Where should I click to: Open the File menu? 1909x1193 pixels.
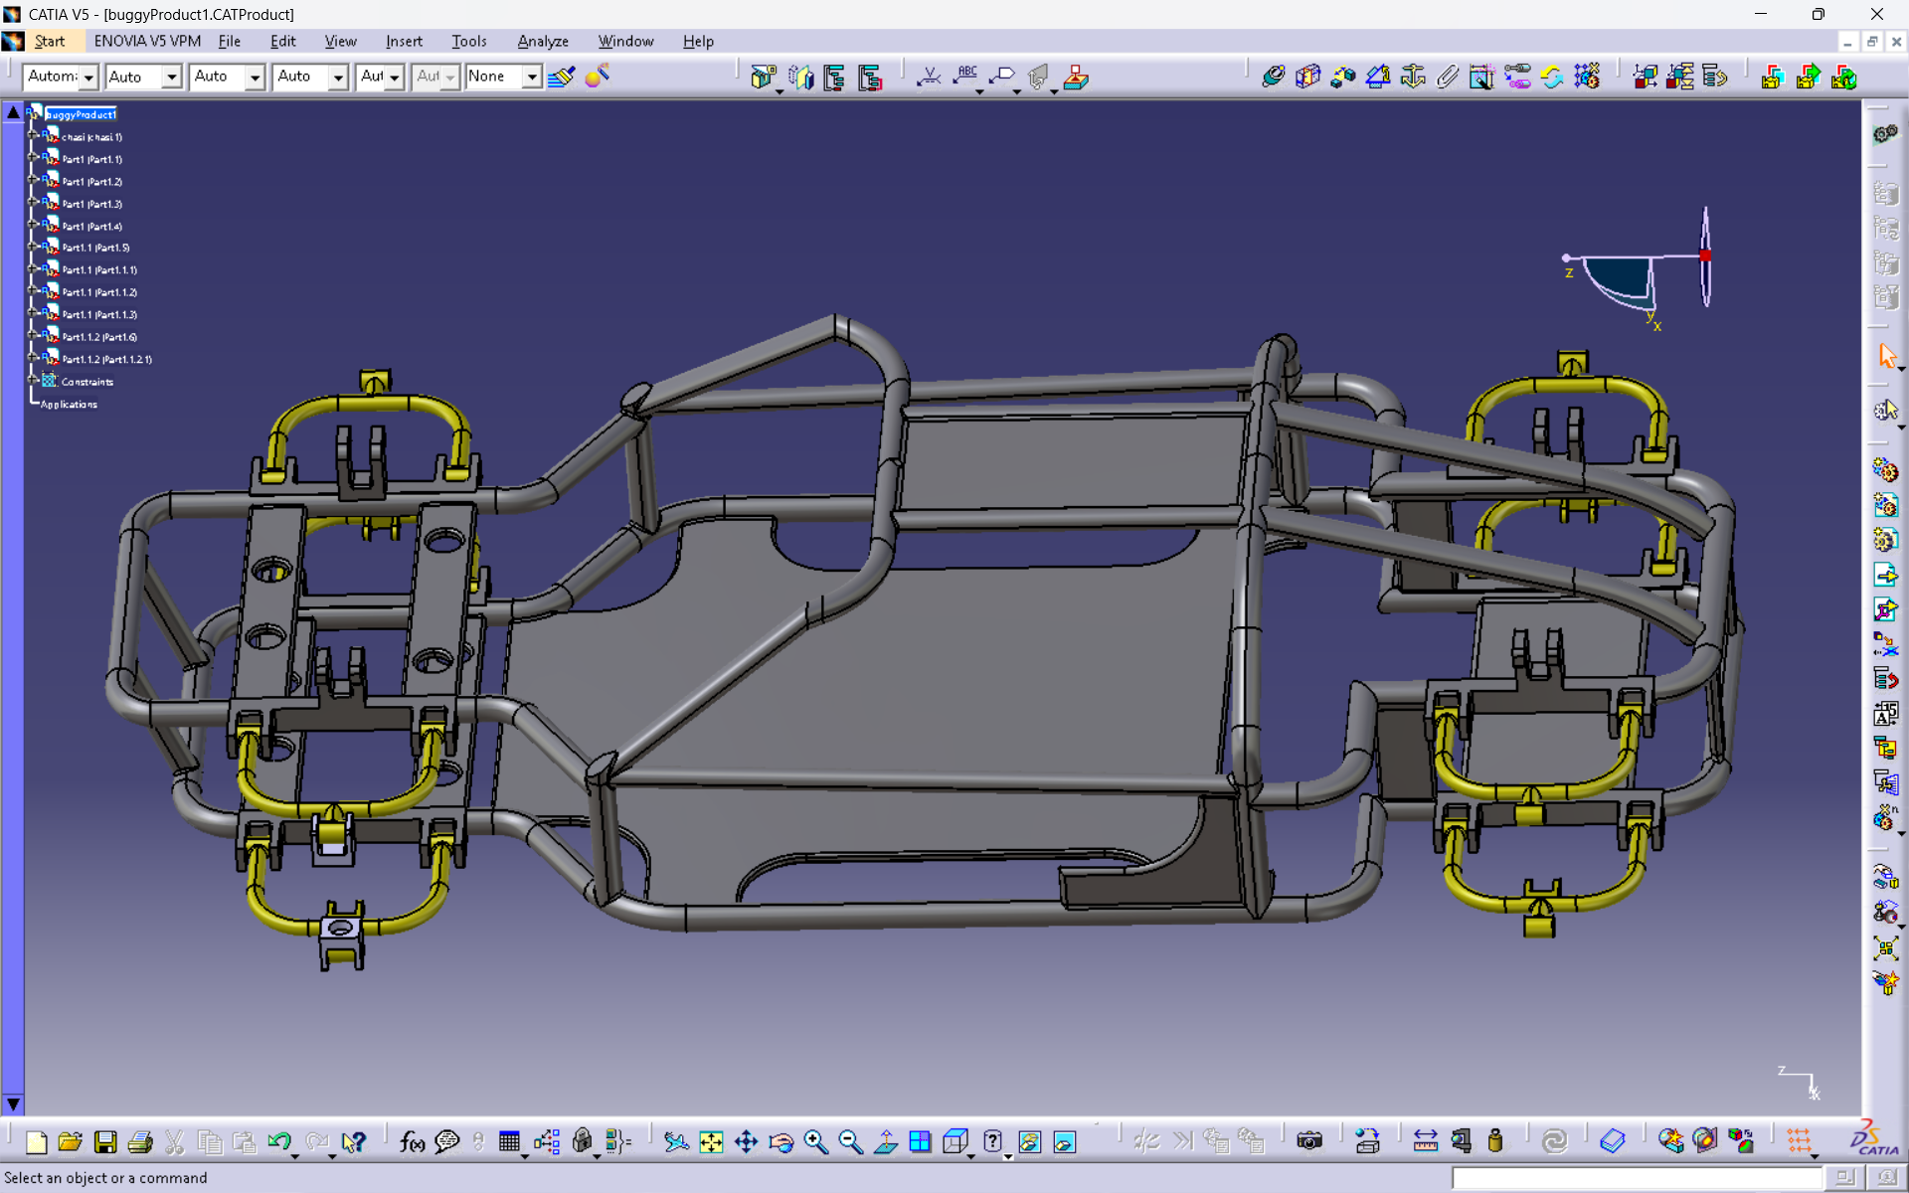pos(229,41)
